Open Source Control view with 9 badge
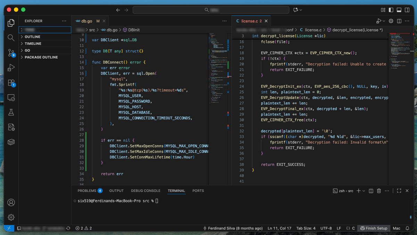 tap(11, 53)
